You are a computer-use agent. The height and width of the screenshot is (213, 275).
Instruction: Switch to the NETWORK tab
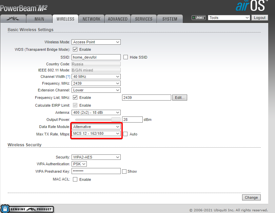[x=92, y=19]
